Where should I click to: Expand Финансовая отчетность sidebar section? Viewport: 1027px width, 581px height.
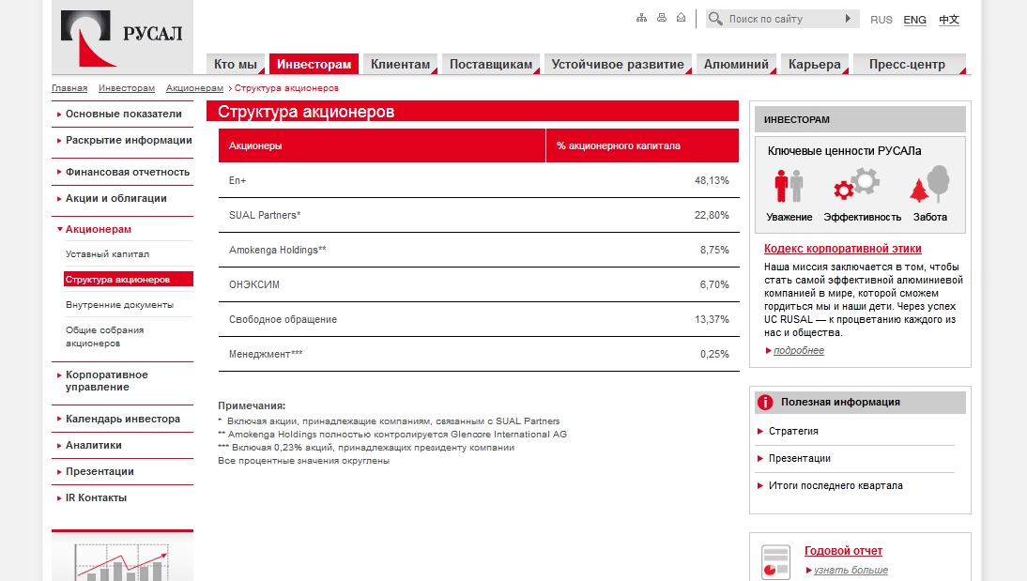coord(127,172)
